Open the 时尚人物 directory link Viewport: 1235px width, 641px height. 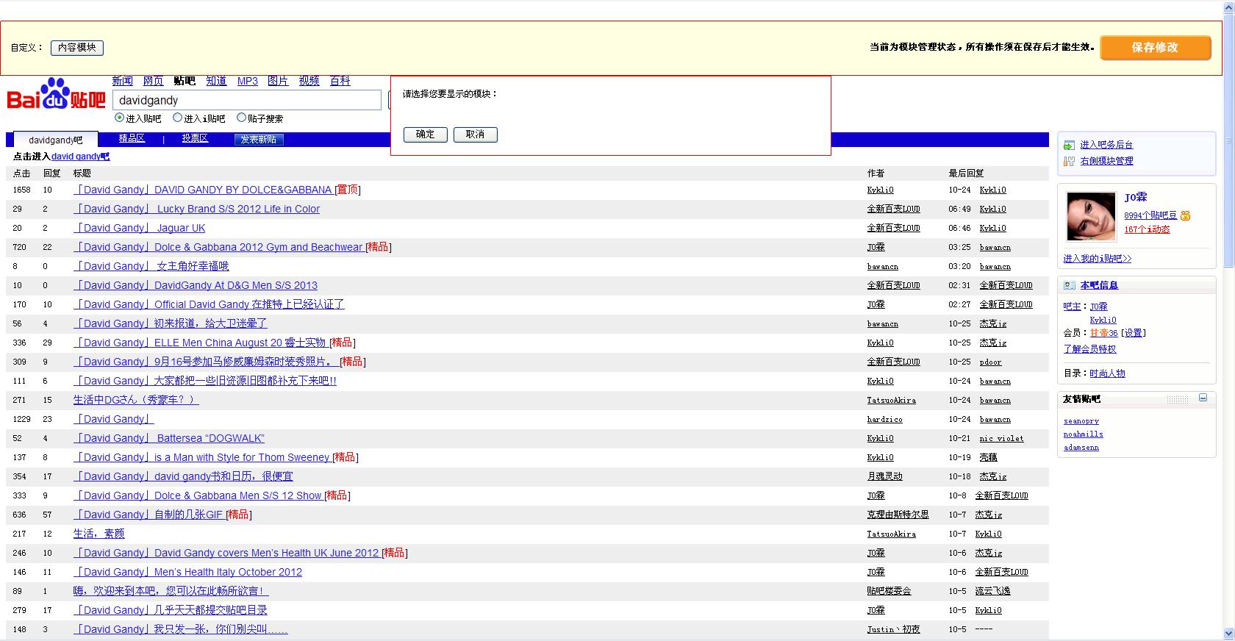(1107, 373)
